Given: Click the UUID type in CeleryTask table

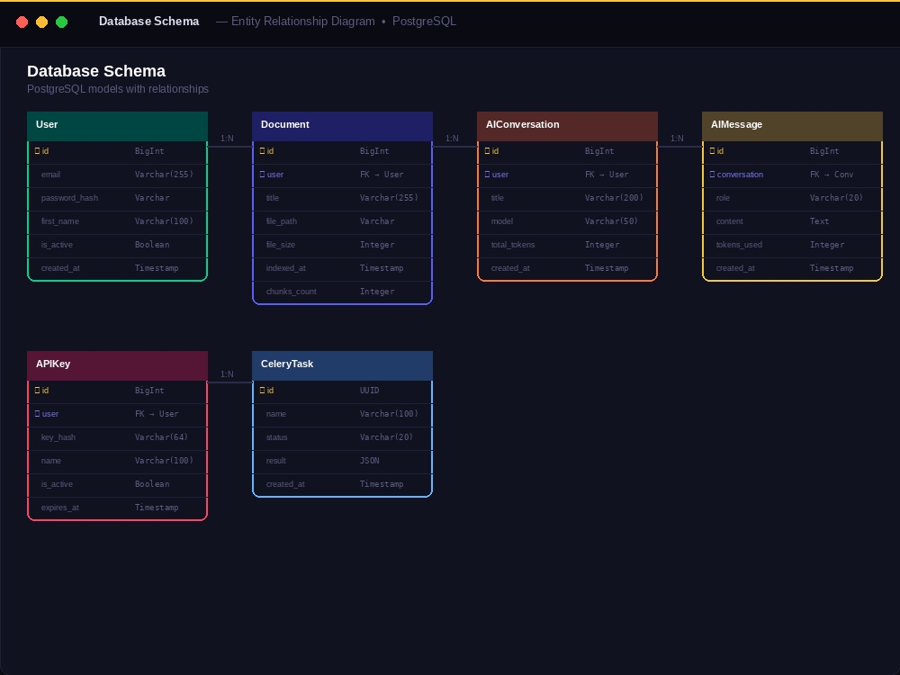Looking at the screenshot, I should pos(369,391).
